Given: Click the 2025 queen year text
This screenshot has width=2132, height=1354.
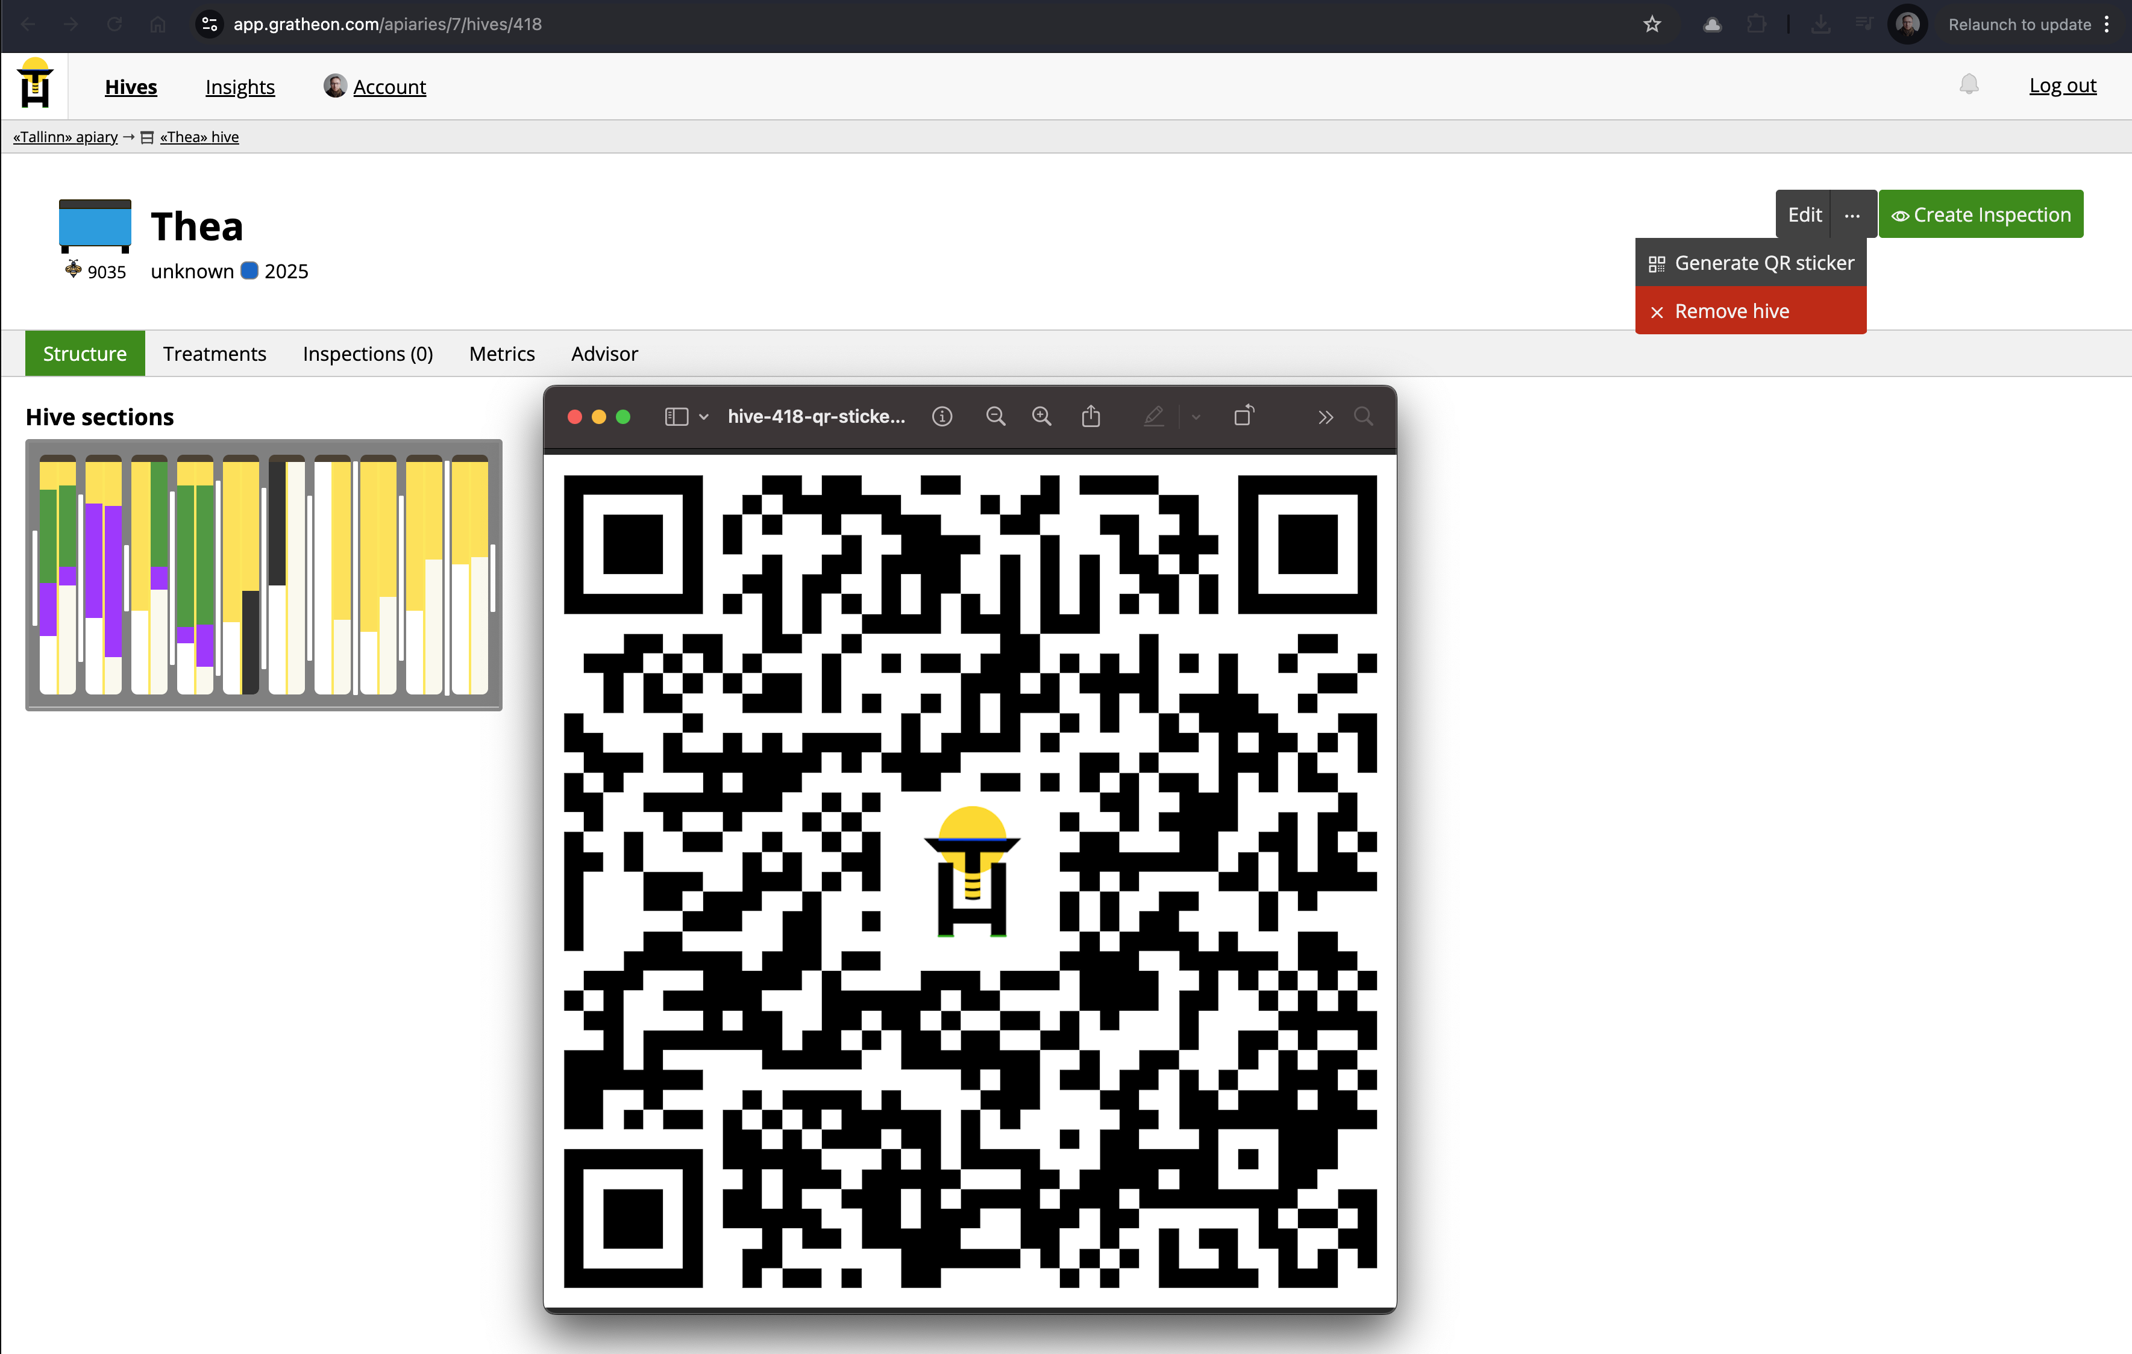Looking at the screenshot, I should [286, 272].
